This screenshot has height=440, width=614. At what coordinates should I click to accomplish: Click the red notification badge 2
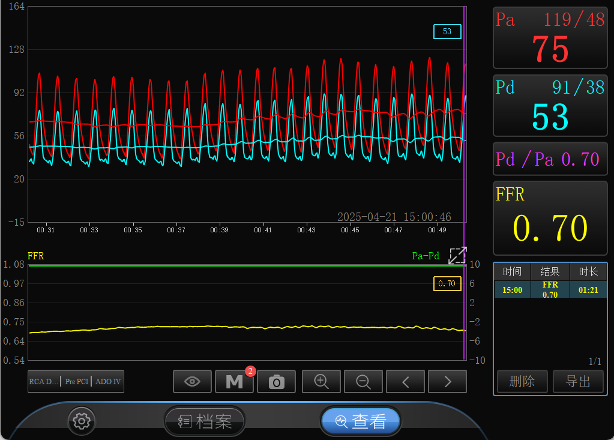tap(250, 371)
